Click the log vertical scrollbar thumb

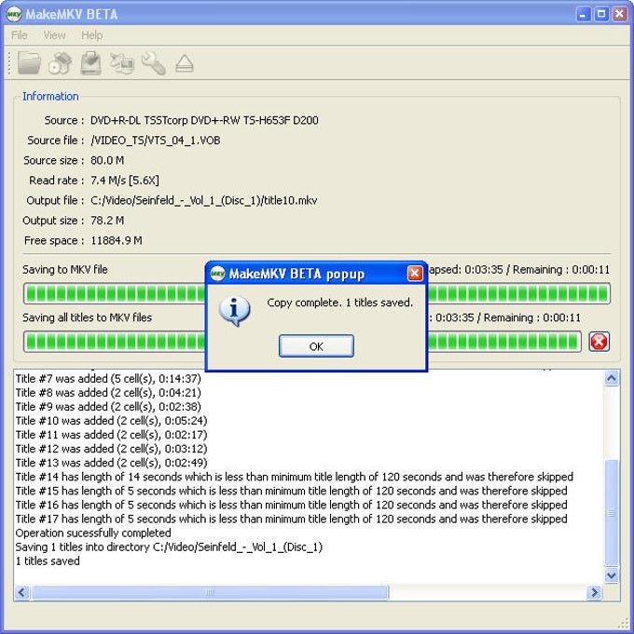point(612,513)
